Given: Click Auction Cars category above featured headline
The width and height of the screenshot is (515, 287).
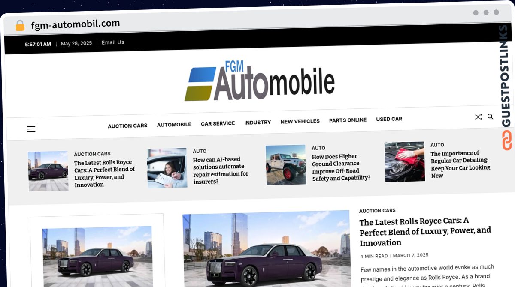Looking at the screenshot, I should click(x=377, y=211).
